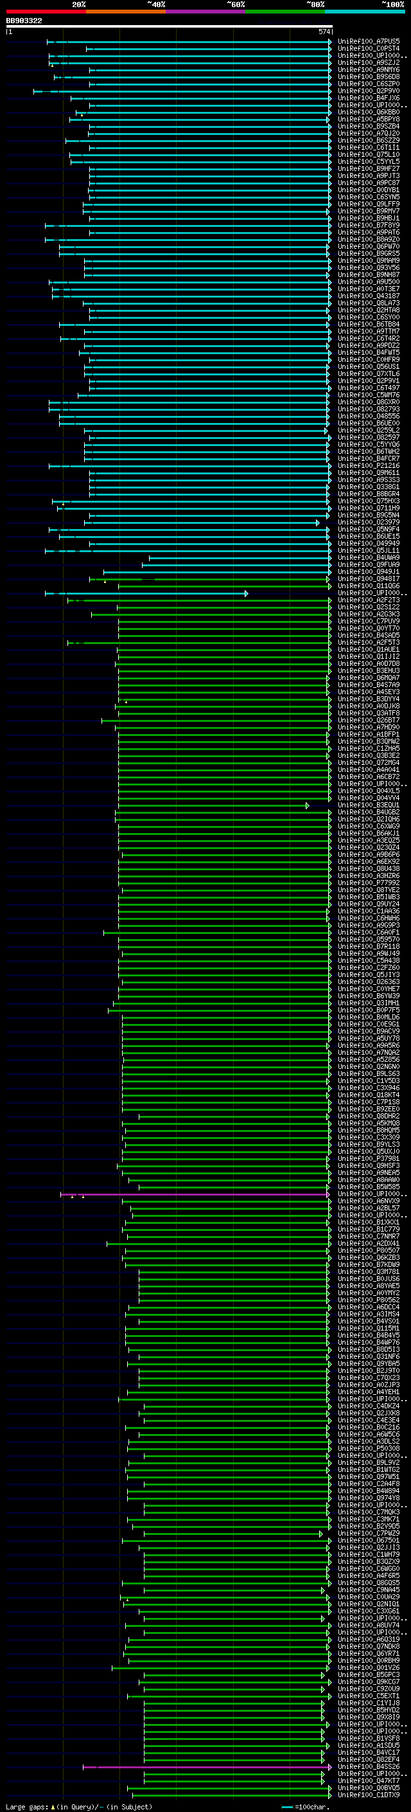Viewport: 411px width, 1812px height.
Task: Select UniRef100_C3MK71 label
Action: pos(369,1520)
